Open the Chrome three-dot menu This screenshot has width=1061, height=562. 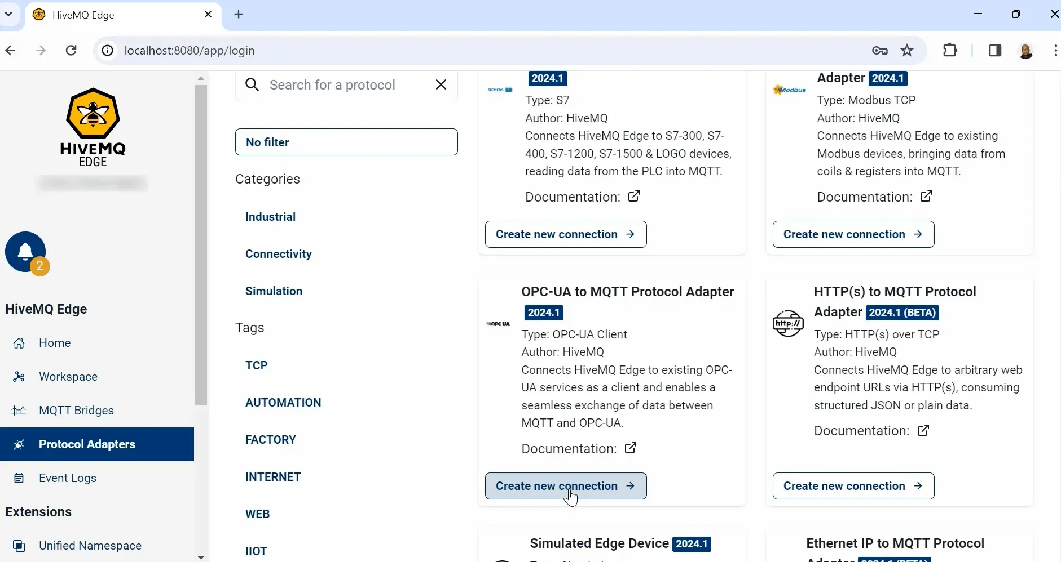(1055, 51)
